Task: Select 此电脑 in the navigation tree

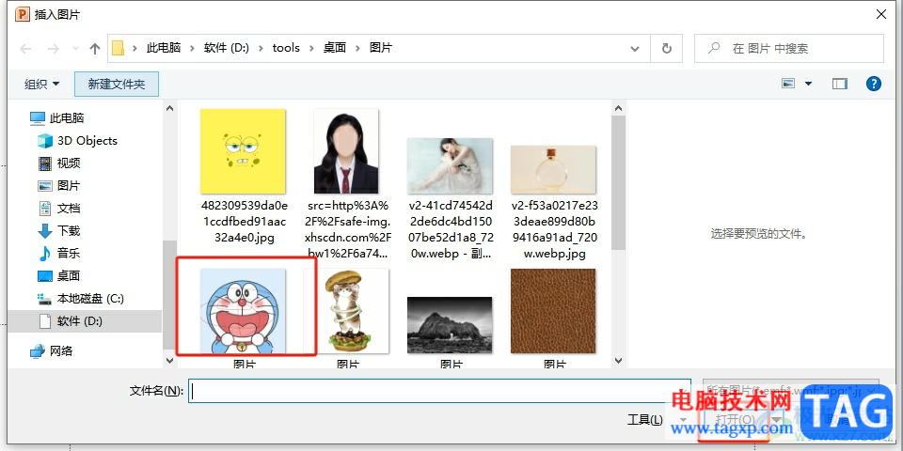Action: click(57, 118)
